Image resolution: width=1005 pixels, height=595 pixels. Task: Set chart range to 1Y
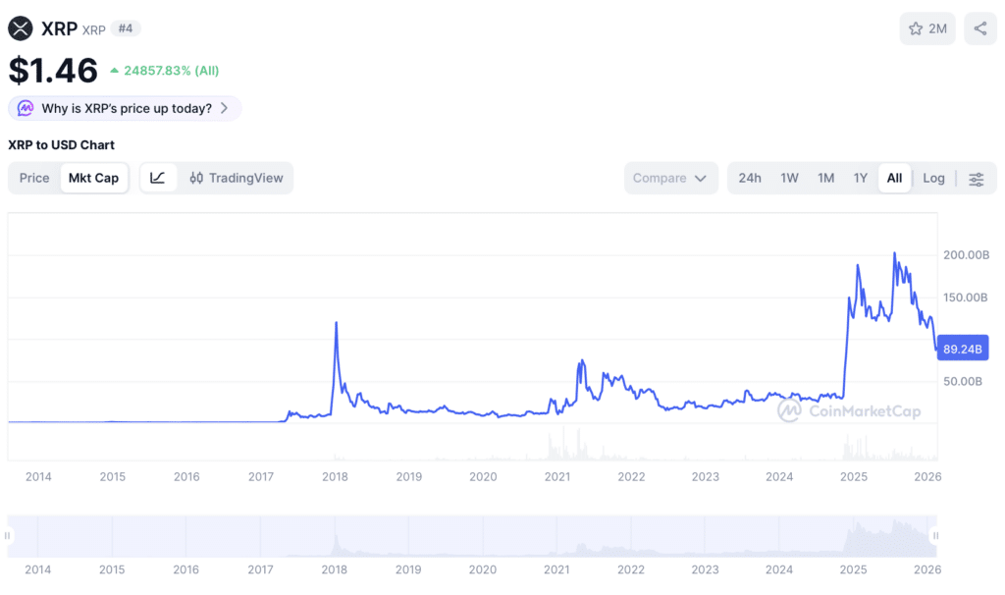[x=860, y=178]
